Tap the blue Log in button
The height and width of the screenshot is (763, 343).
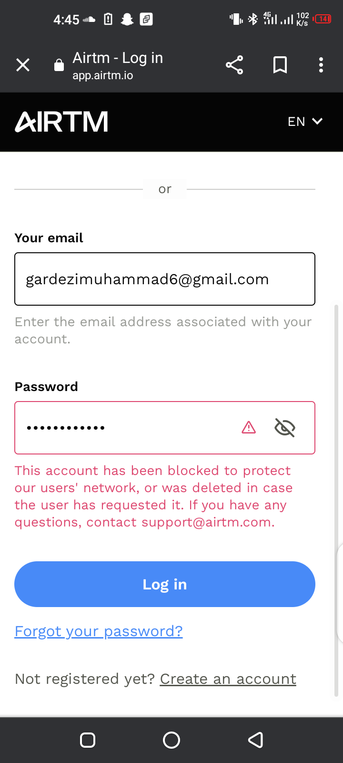[x=165, y=584]
